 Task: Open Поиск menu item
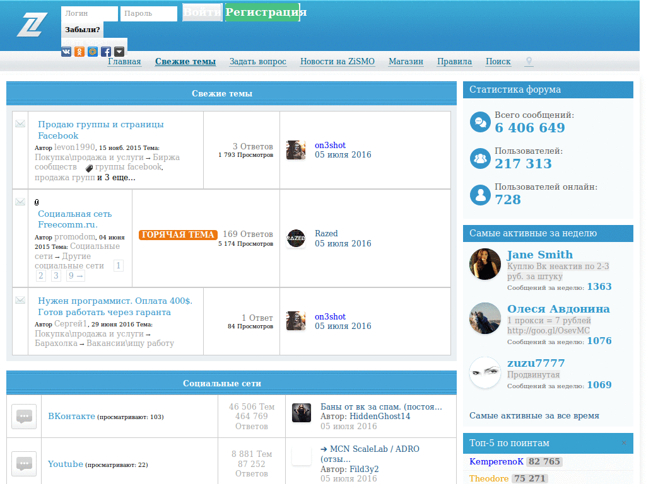498,62
